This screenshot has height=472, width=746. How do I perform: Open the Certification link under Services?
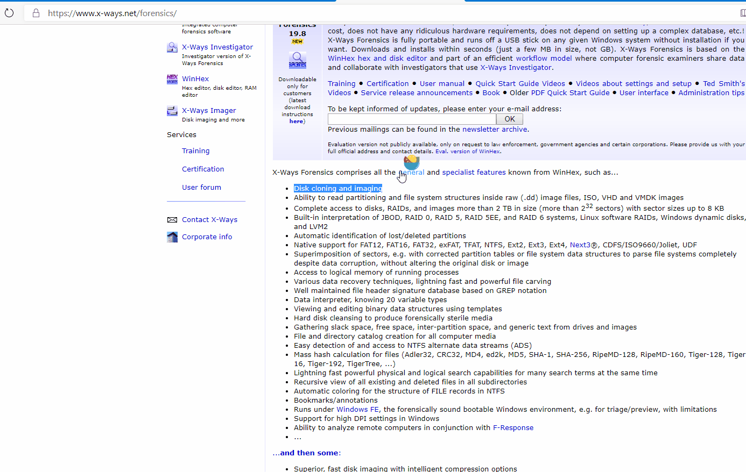tap(203, 169)
